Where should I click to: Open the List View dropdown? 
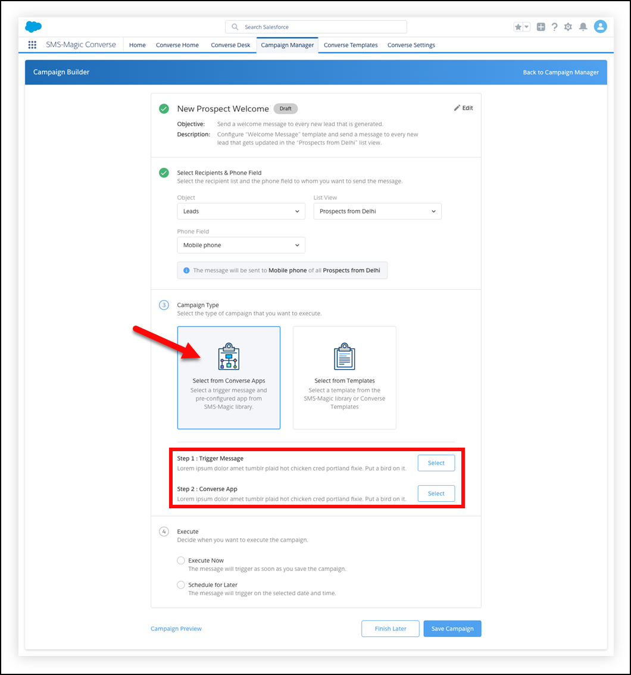click(x=377, y=211)
